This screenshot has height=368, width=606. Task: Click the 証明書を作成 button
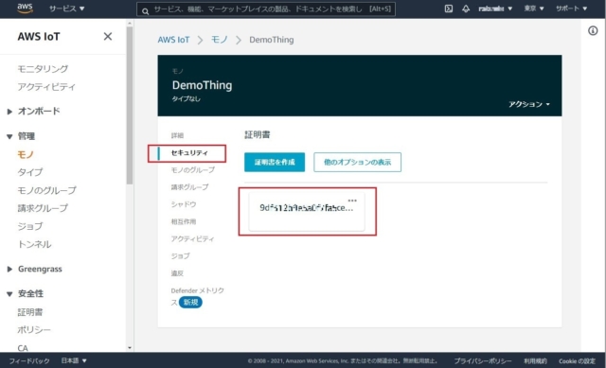point(275,162)
